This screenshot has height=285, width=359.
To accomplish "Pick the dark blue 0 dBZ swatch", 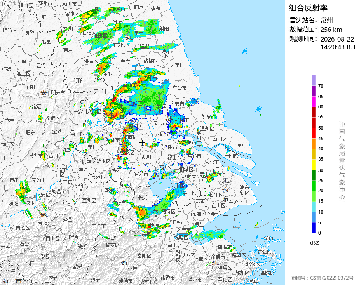I will (x=314, y=228).
